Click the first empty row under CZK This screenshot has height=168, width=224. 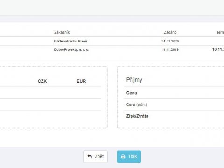pyautogui.click(x=42, y=93)
